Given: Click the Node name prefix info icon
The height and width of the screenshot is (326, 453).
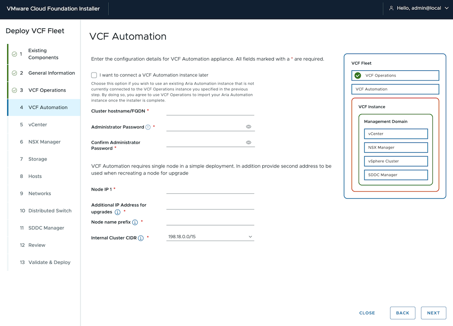Looking at the screenshot, I should (x=135, y=222).
